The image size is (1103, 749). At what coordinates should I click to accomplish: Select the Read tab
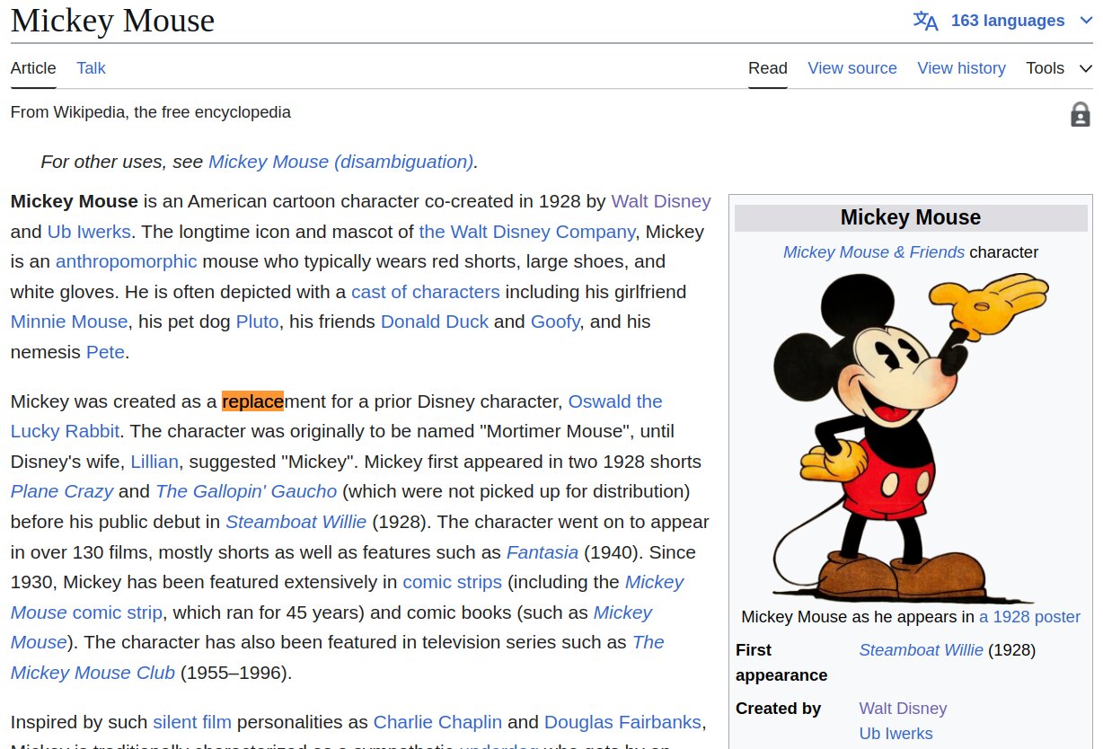(767, 68)
